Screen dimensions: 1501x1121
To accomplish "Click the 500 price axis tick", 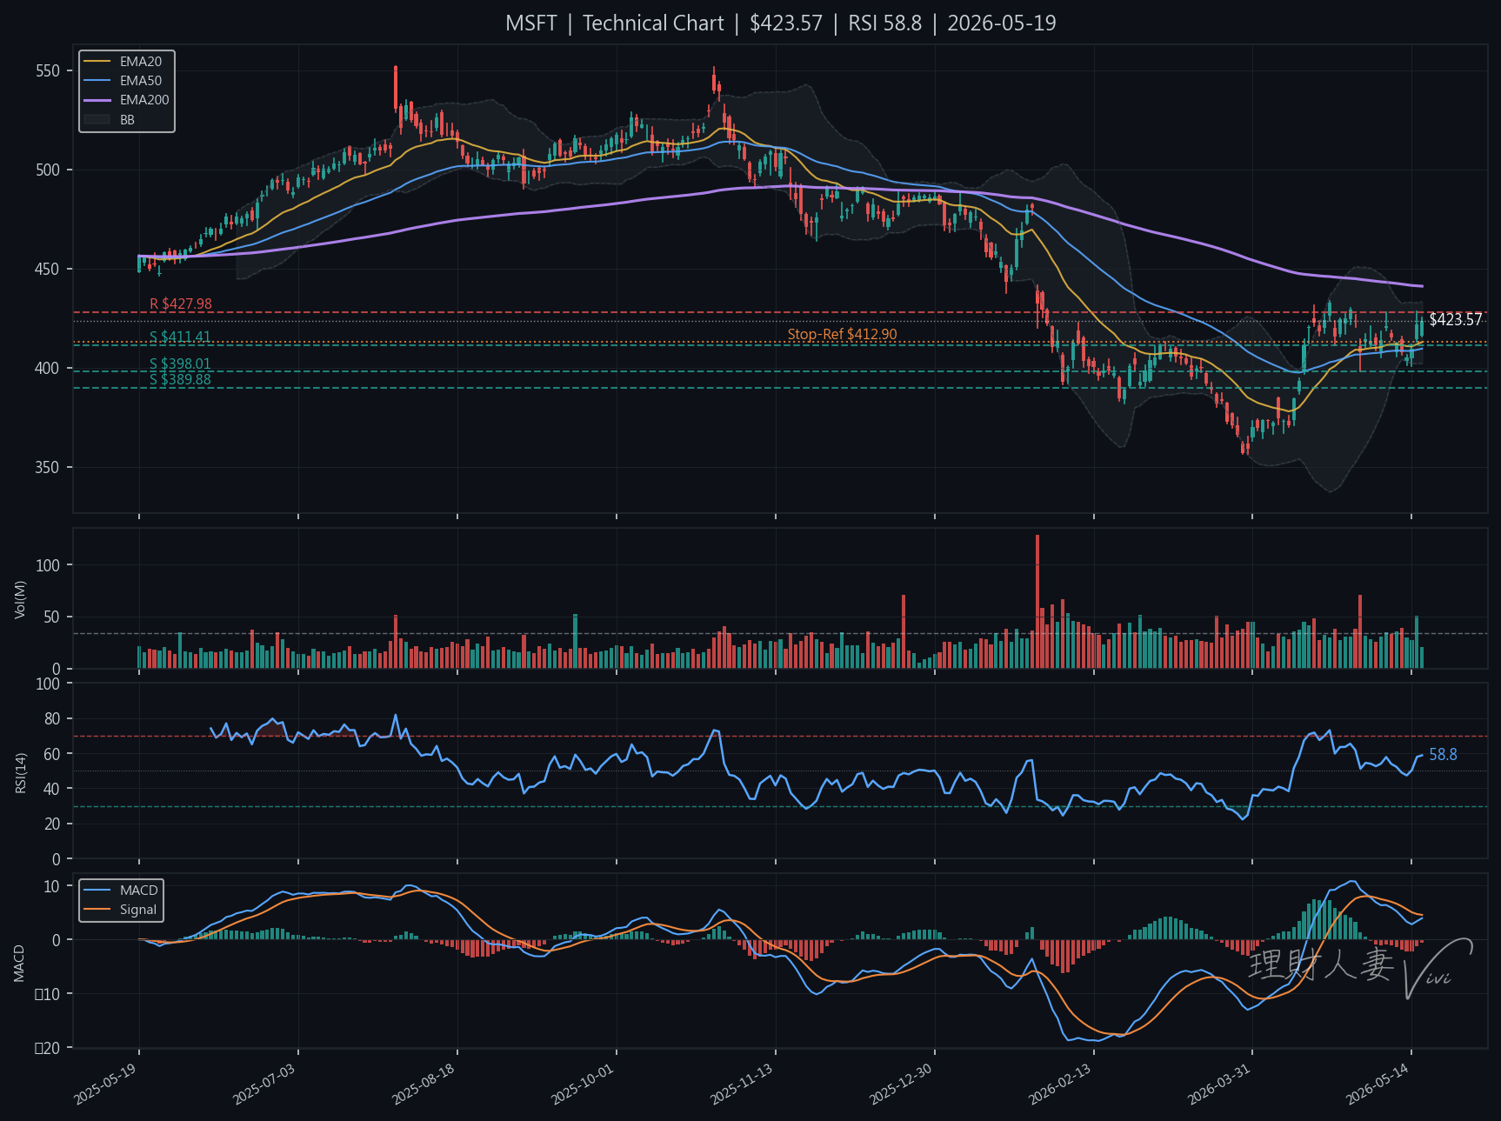I will coord(48,170).
